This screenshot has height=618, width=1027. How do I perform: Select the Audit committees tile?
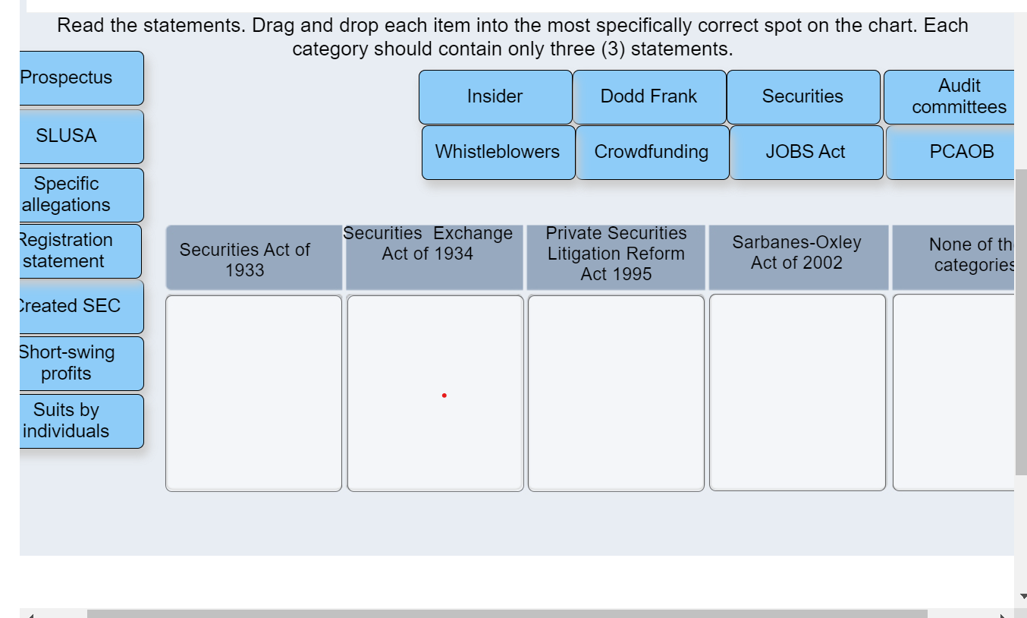[x=959, y=96]
